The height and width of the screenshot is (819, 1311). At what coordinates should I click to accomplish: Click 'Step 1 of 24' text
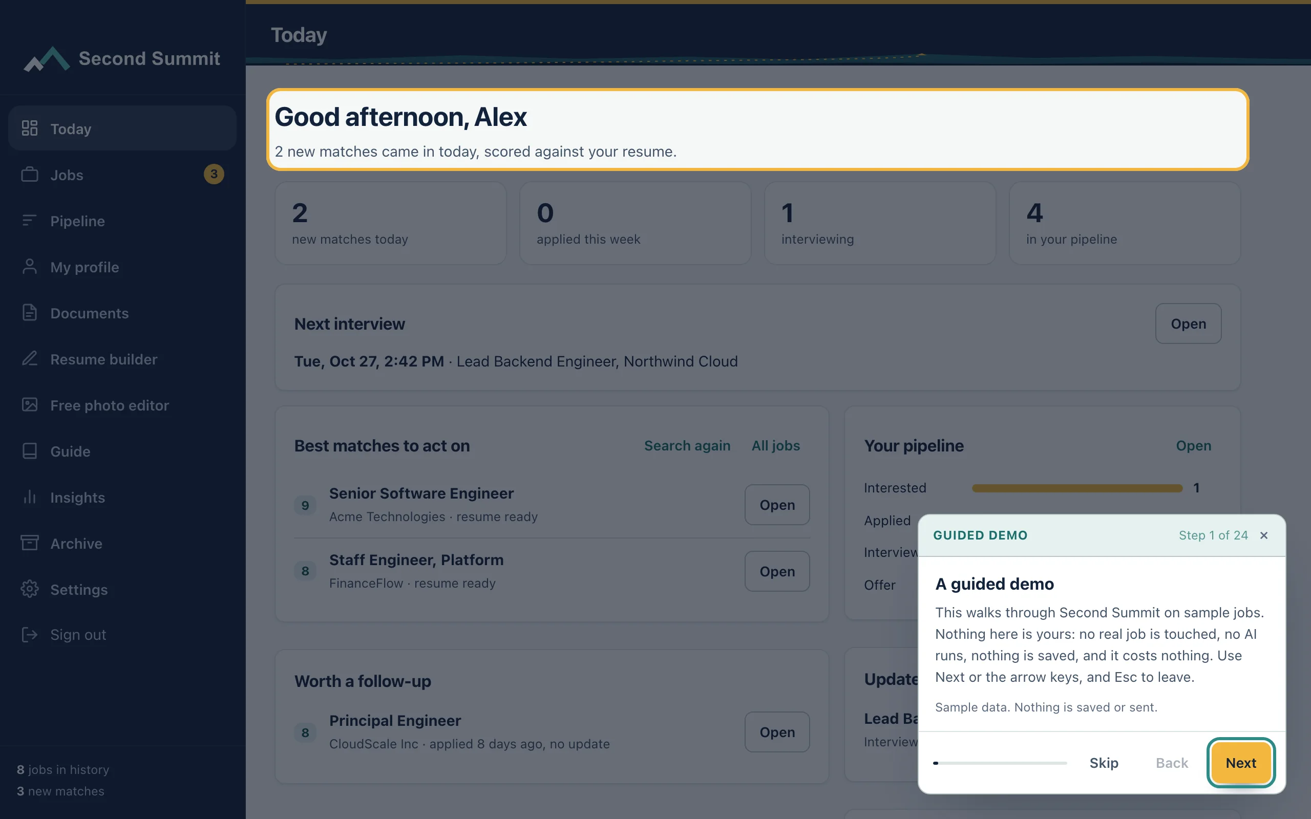[1213, 535]
